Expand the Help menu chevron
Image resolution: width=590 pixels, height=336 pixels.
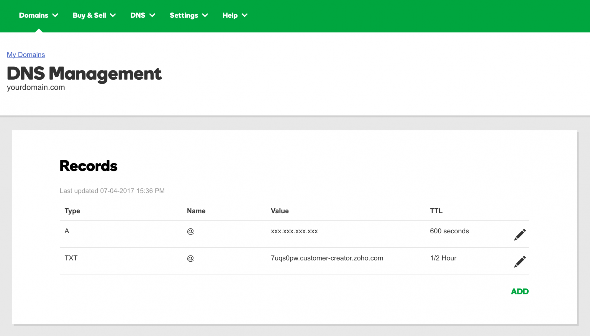tap(245, 15)
